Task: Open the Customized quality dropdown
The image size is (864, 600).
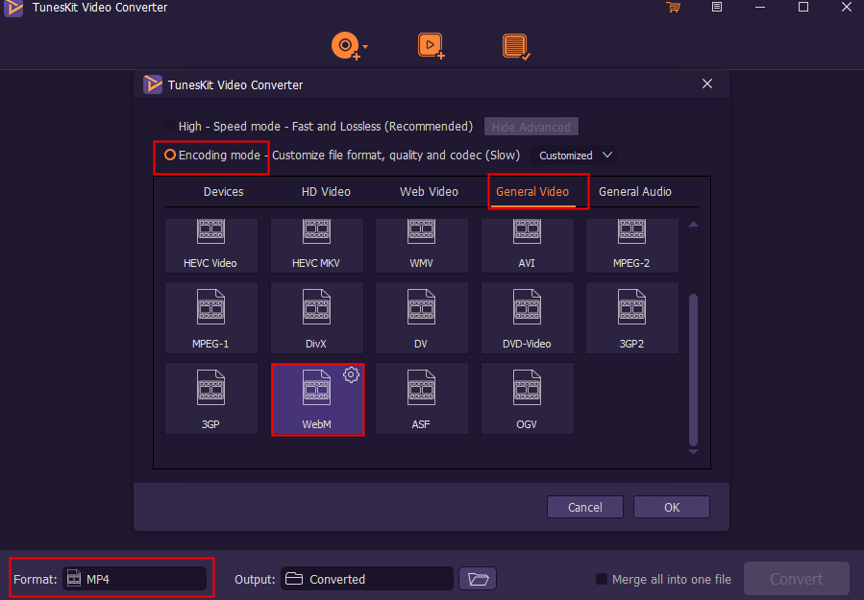Action: [574, 156]
